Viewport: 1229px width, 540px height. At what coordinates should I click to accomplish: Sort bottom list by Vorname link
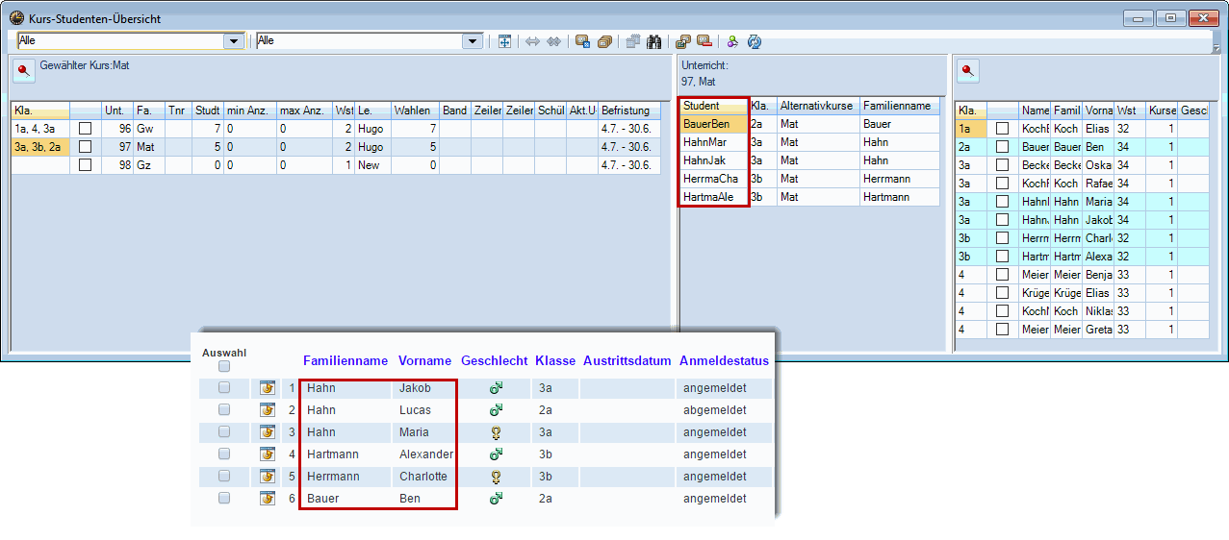(424, 361)
